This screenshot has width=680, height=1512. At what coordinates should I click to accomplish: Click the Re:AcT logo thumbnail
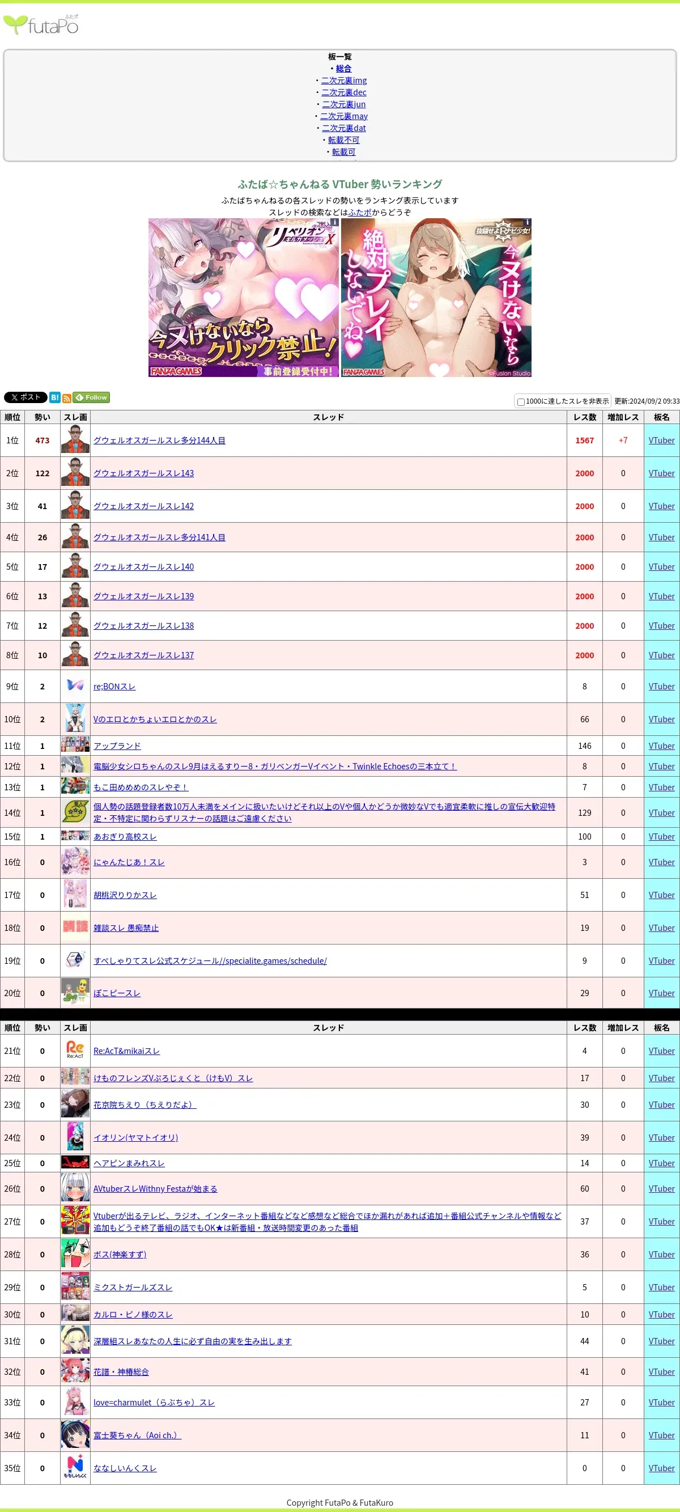click(x=75, y=1051)
